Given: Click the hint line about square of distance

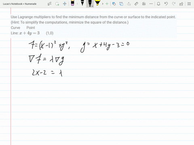Looking at the screenshot, I should point(70,22).
